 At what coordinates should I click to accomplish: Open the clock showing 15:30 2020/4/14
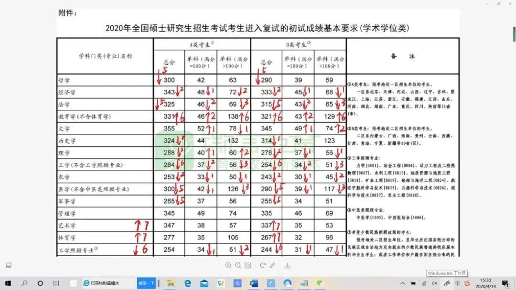click(x=485, y=283)
